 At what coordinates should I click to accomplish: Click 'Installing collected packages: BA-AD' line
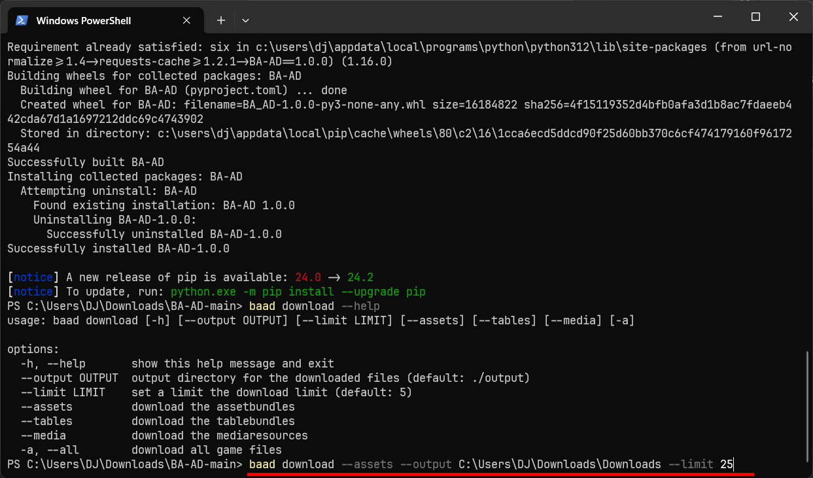[125, 177]
